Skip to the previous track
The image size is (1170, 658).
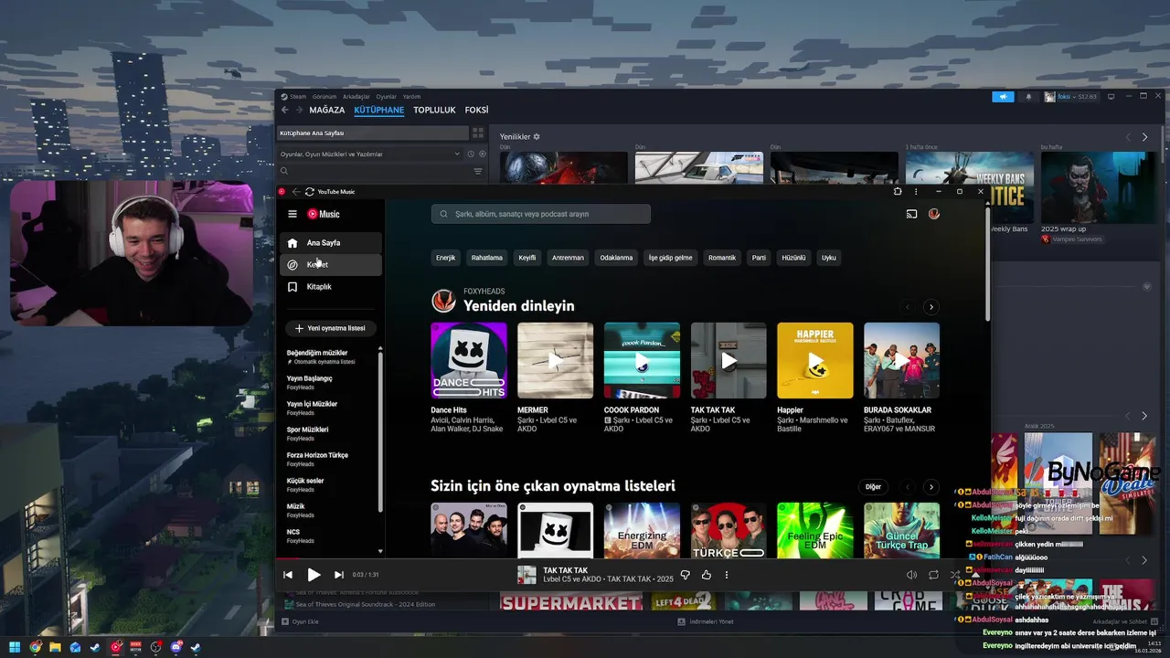click(x=288, y=575)
